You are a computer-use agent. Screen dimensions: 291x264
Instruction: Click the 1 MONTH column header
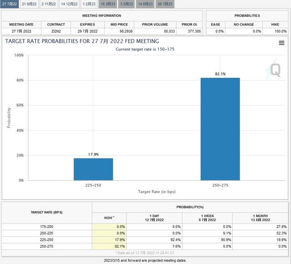click(261, 218)
